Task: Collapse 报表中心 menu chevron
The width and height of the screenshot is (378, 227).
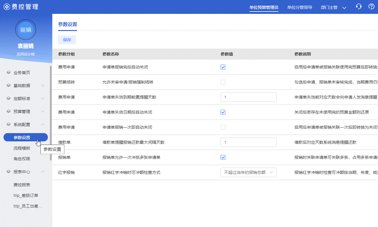Action: click(43, 172)
